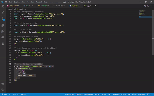Switch to the app.r tab
This screenshot has width=154, height=96.
[x=28, y=6]
